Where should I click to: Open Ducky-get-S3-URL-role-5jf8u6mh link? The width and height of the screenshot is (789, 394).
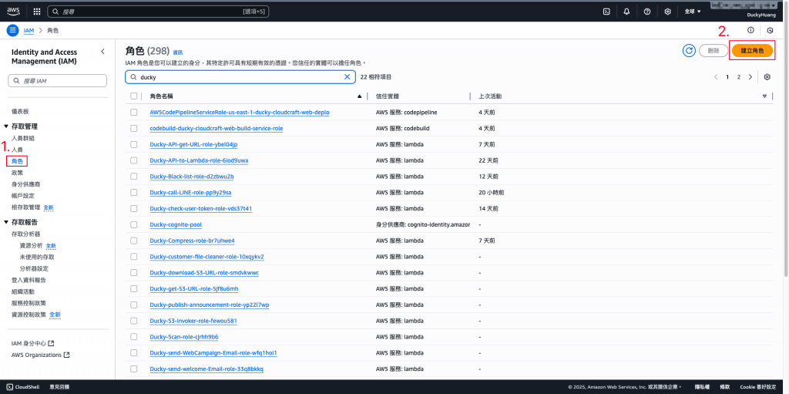tap(194, 289)
